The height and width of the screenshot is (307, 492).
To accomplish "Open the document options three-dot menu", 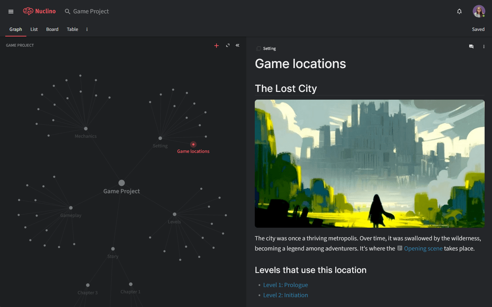I will click(x=484, y=46).
